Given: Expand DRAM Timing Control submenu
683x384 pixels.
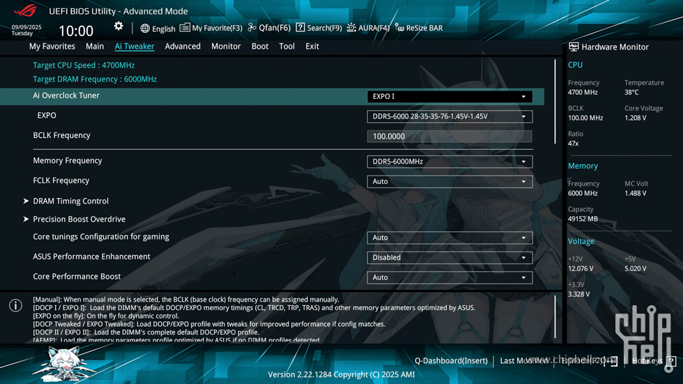Looking at the screenshot, I should coord(70,201).
